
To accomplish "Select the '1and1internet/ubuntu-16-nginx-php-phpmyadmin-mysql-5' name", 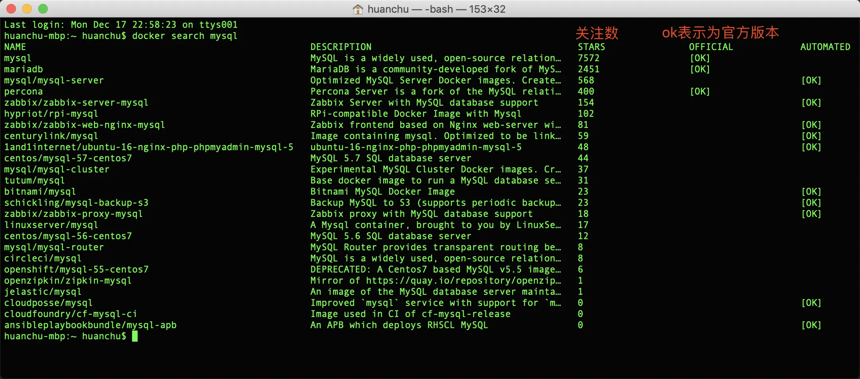I will pyautogui.click(x=149, y=147).
